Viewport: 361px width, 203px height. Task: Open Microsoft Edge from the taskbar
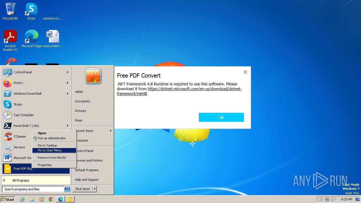[61, 199]
